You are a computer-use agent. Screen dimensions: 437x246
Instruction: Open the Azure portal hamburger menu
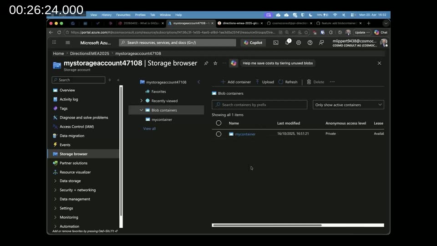pyautogui.click(x=68, y=43)
